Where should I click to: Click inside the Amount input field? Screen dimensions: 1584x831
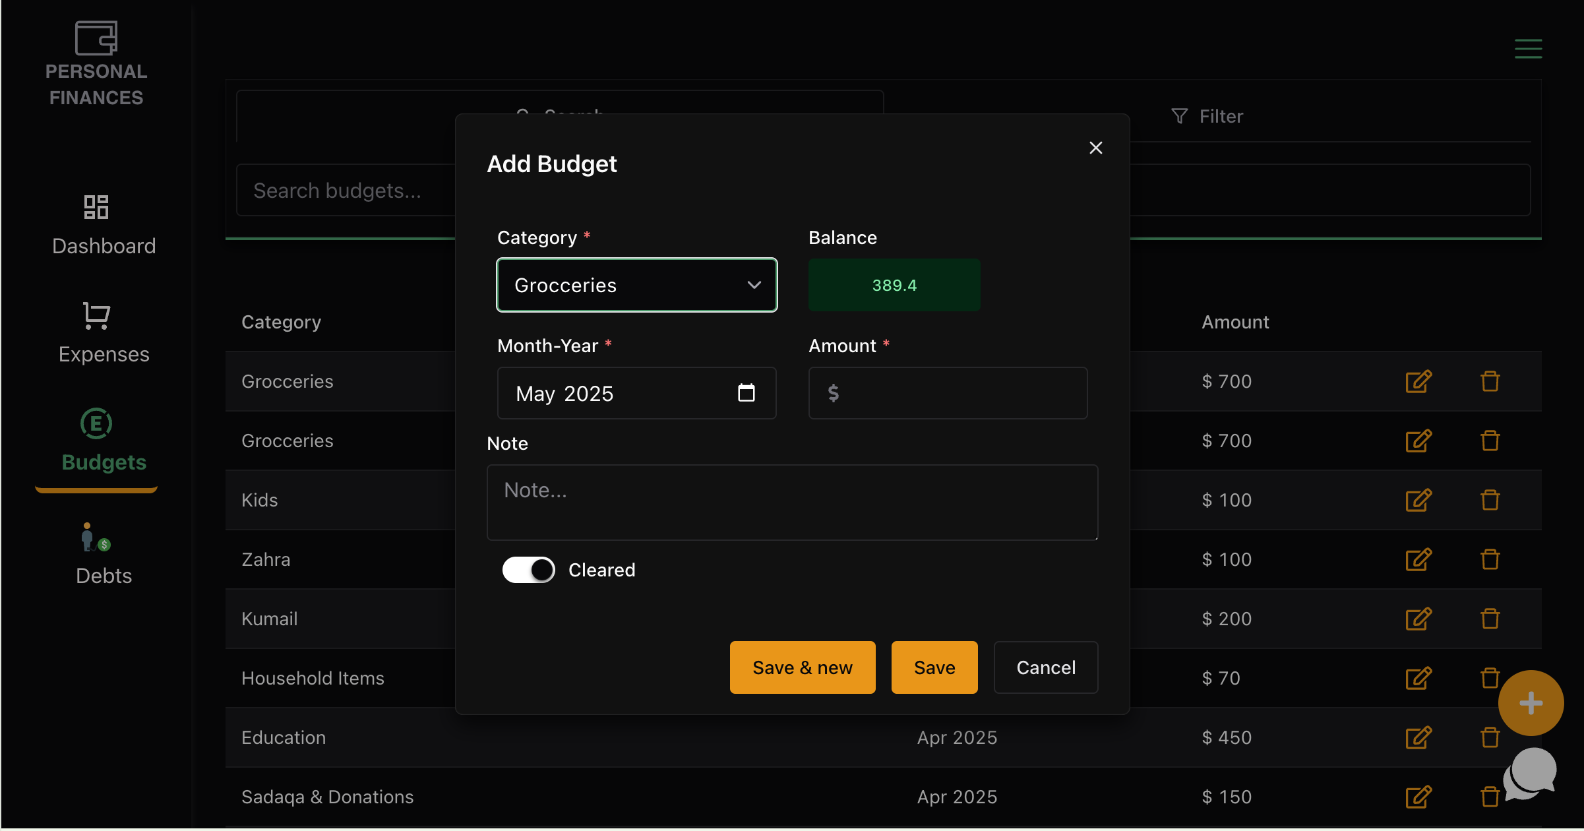(x=948, y=393)
